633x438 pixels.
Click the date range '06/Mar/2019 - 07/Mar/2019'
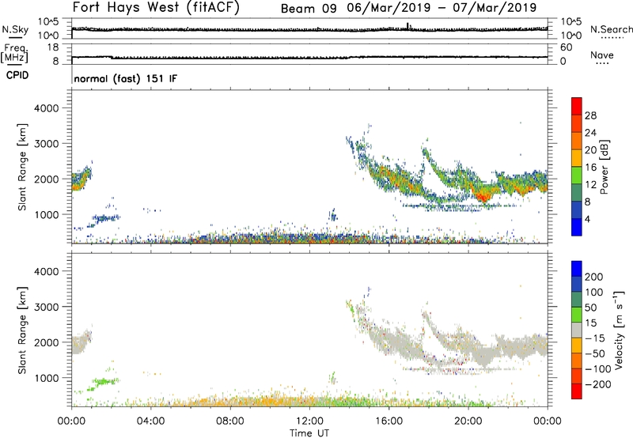coord(442,8)
